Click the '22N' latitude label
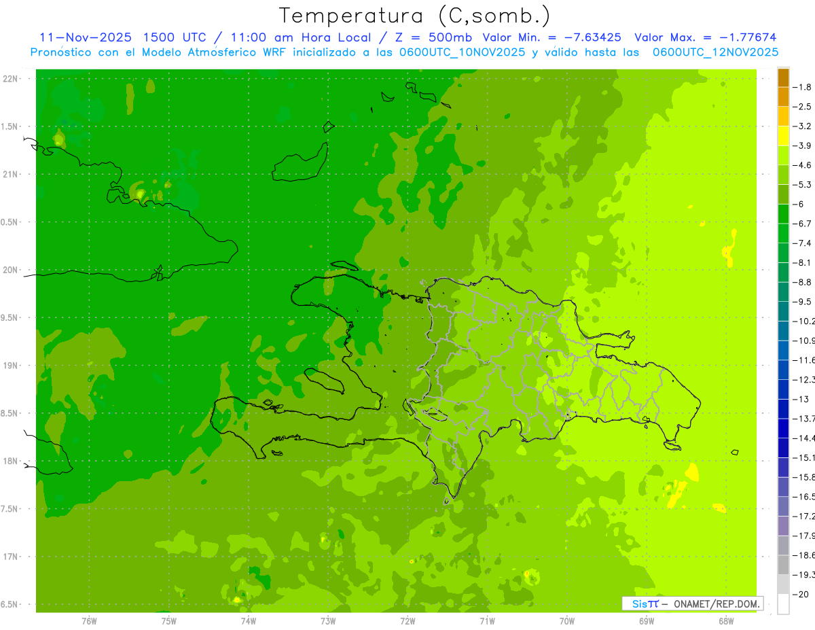 [x=10, y=78]
